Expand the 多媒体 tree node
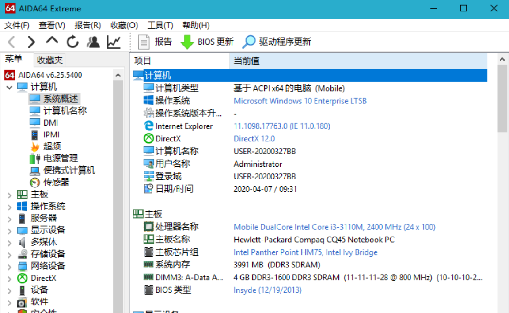This screenshot has height=313, width=509. (x=9, y=243)
